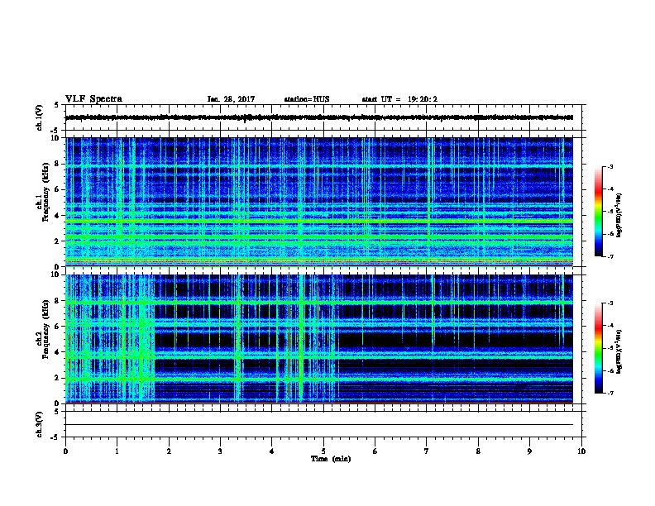The width and height of the screenshot is (655, 506).
Task: Click the ch.2 color bar '-7' label
Action: point(610,393)
